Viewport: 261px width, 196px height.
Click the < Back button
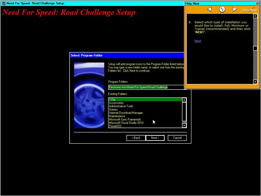click(136, 138)
